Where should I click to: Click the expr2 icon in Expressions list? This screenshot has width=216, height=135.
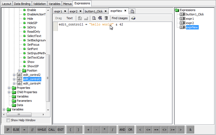coord(182,23)
